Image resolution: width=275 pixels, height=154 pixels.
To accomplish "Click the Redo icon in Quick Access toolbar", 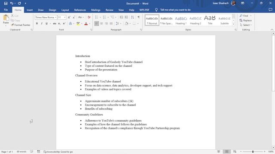I will [x=19, y=3].
